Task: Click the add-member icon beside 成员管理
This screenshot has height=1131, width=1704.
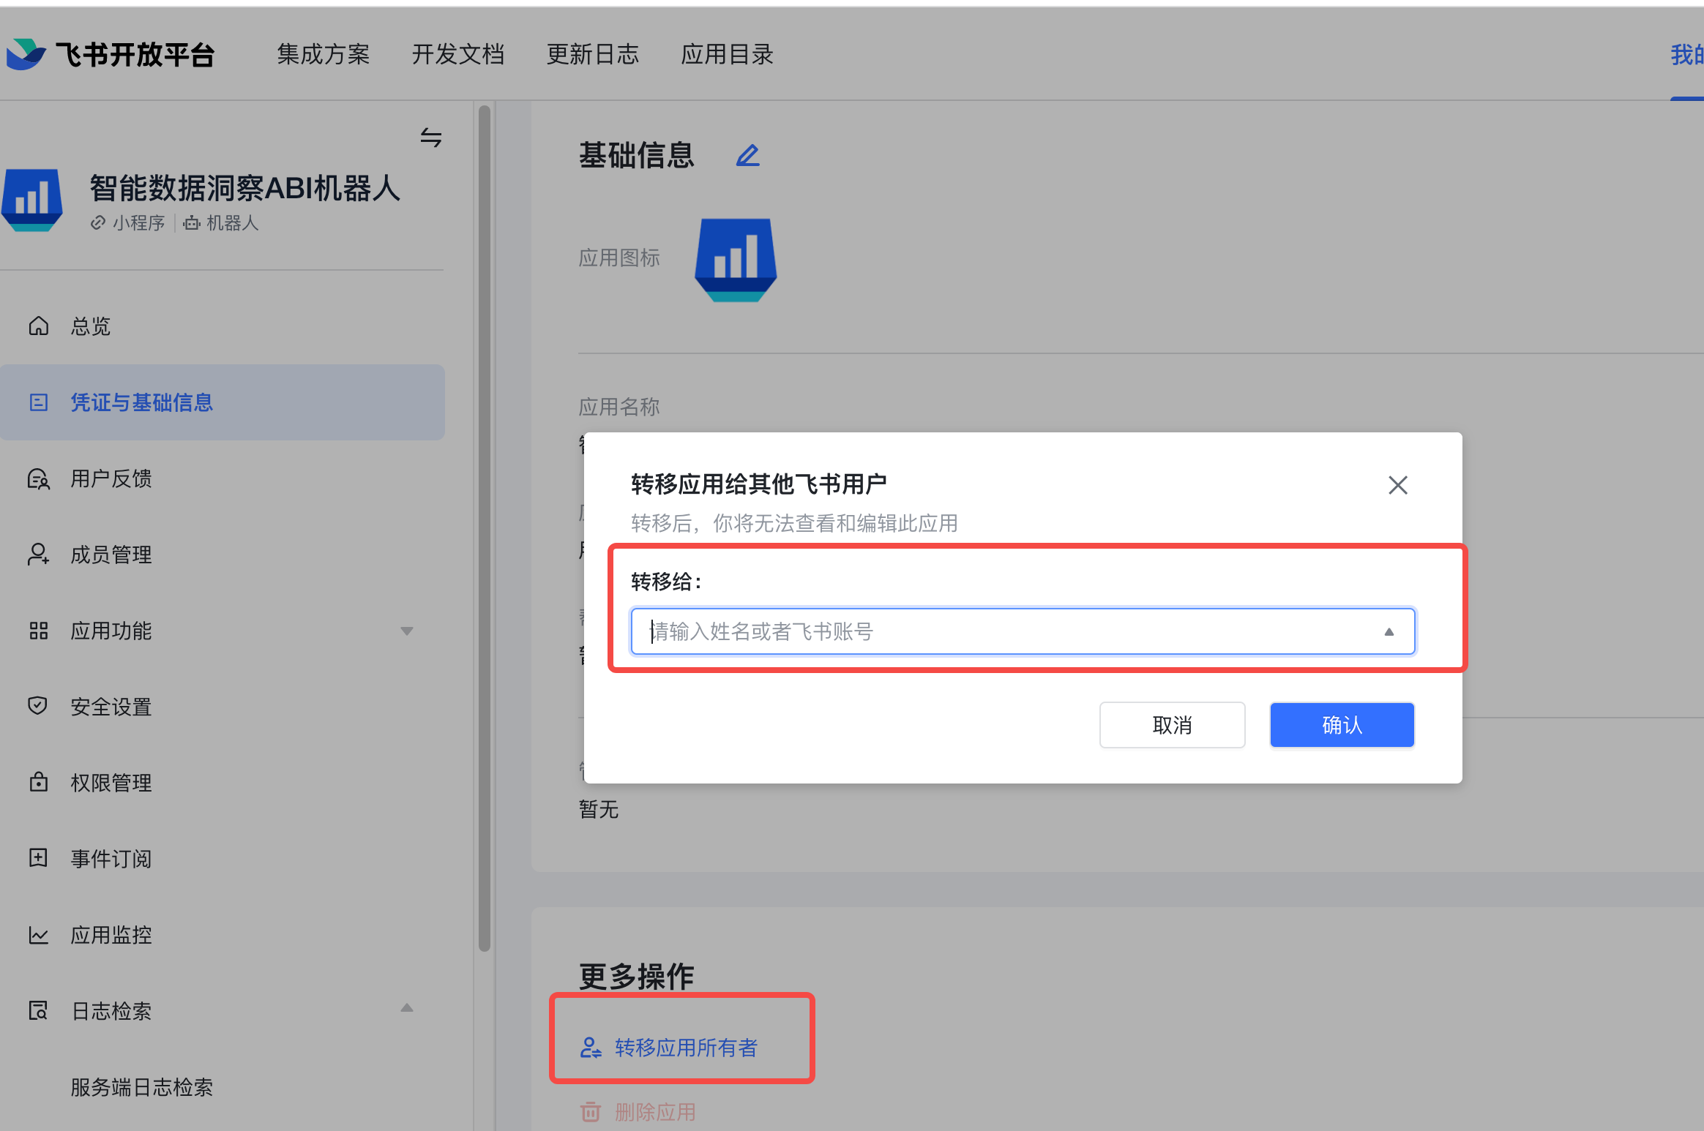Action: 38,555
